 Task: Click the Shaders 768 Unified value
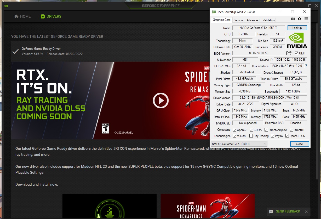[x=247, y=72]
